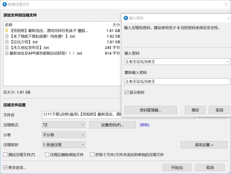Close the 输入密码 dialog with its X
This screenshot has width=231, height=174.
228,18
